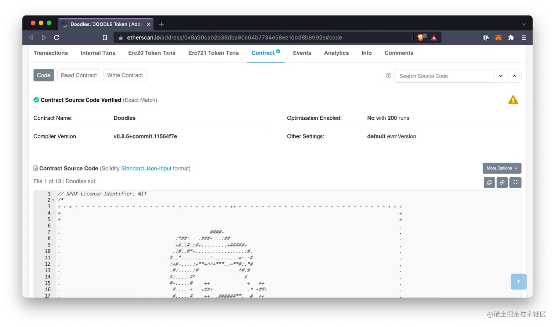This screenshot has width=555, height=327.
Task: Open a new browser tab
Action: pos(162,24)
